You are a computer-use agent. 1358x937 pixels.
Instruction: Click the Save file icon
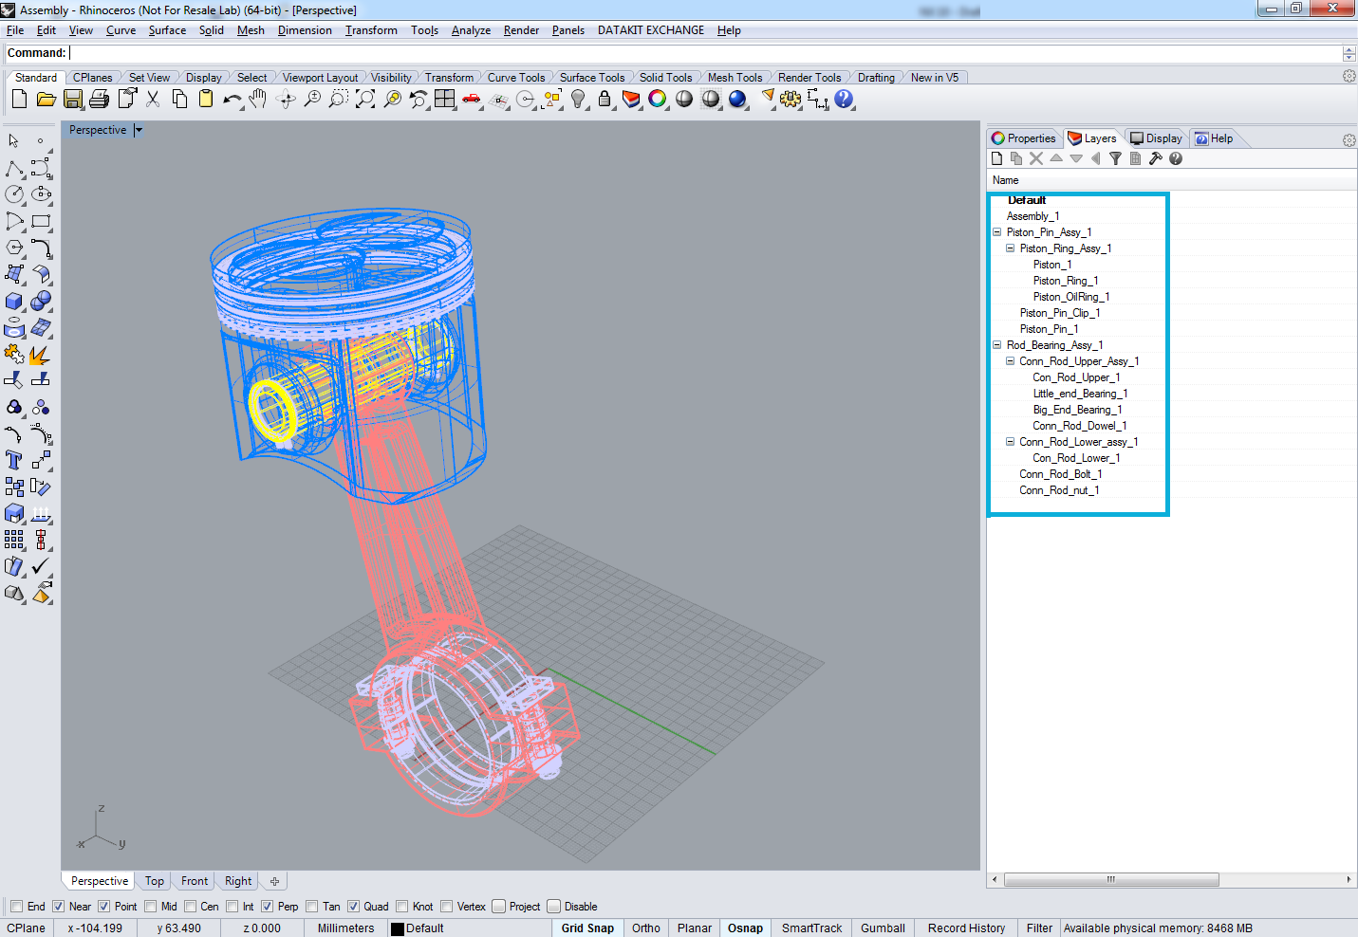(72, 99)
